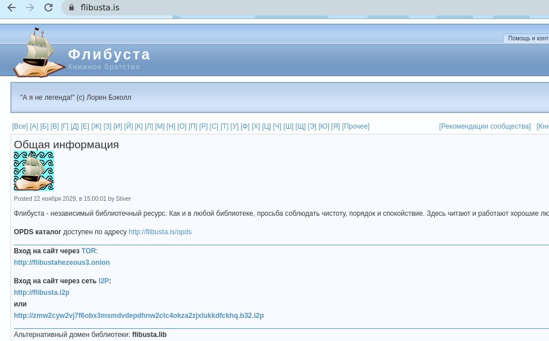Open authors starting with [Д]
This screenshot has width=549, height=341.
point(74,126)
